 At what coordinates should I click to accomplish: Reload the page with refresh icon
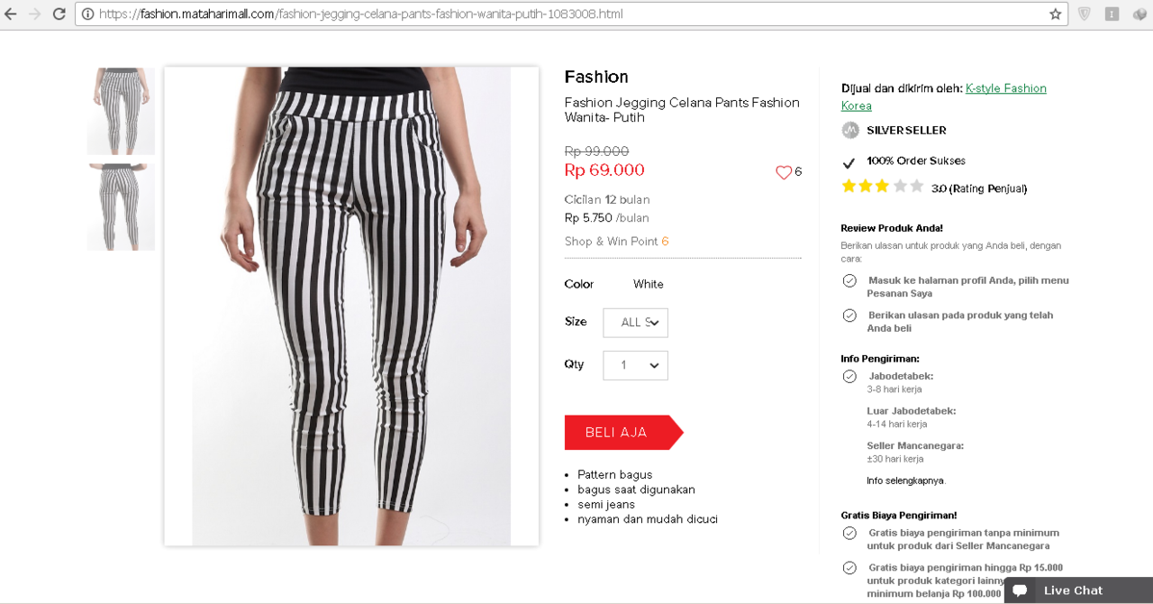pos(59,14)
